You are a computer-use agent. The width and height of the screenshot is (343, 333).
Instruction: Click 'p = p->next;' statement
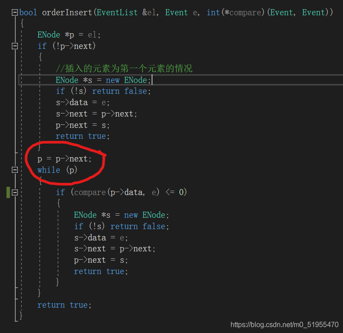point(65,159)
